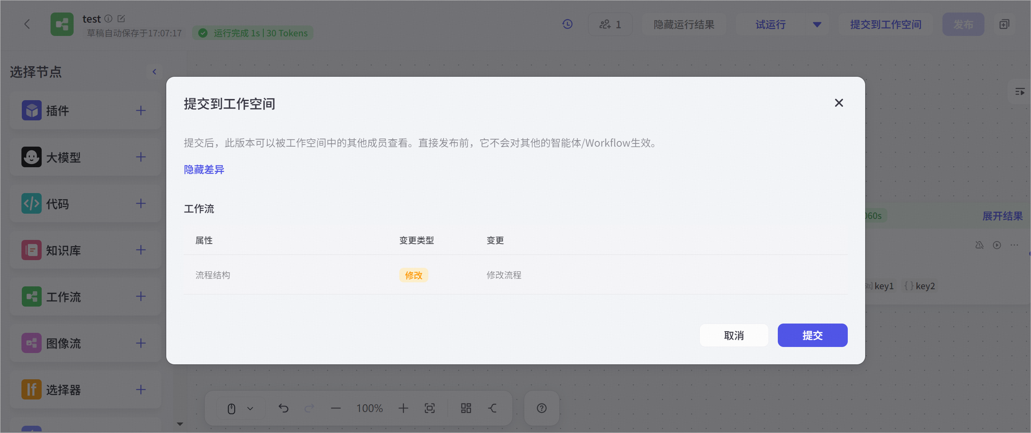Click 隐藏运行结果 button
The width and height of the screenshot is (1031, 433).
684,24
